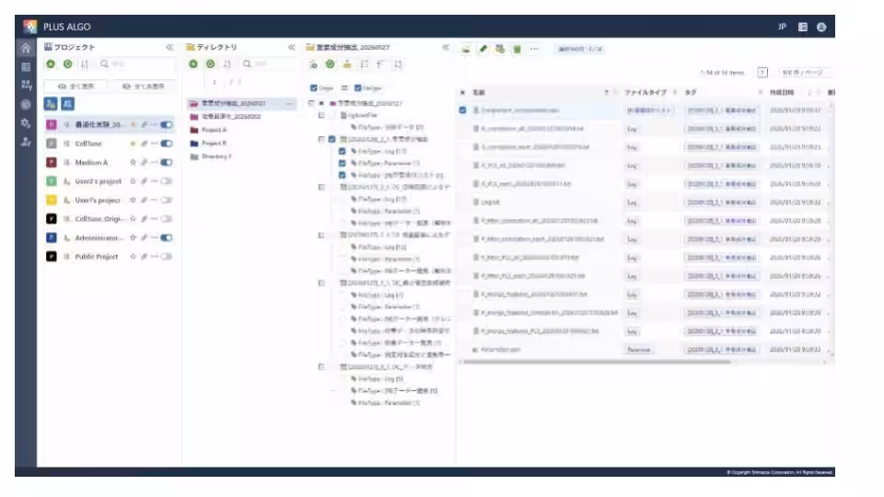Toggle the switch for Medium A project
The height and width of the screenshot is (497, 884).
167,162
